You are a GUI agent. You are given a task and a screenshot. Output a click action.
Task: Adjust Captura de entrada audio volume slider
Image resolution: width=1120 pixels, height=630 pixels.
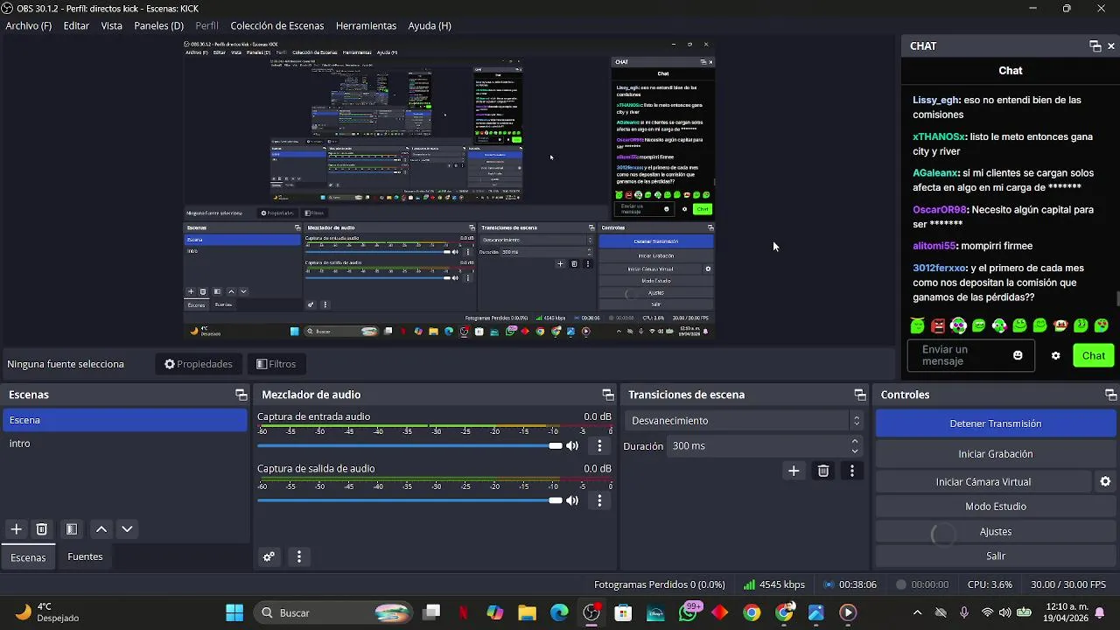click(x=409, y=446)
